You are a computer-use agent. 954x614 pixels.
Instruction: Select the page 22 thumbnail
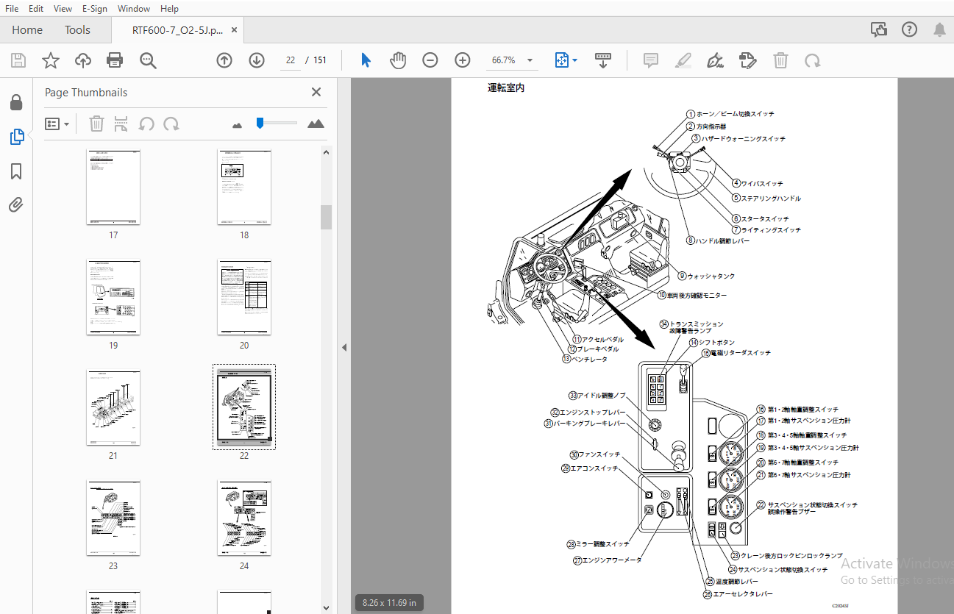click(x=244, y=407)
